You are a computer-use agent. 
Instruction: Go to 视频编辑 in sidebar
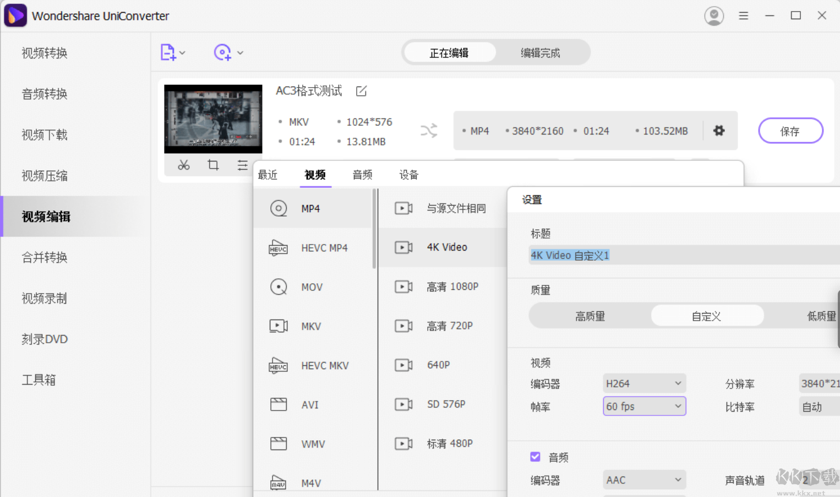[75, 217]
